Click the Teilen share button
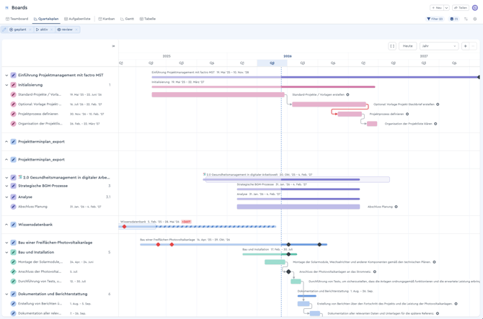The height and width of the screenshot is (319, 483). point(461,8)
